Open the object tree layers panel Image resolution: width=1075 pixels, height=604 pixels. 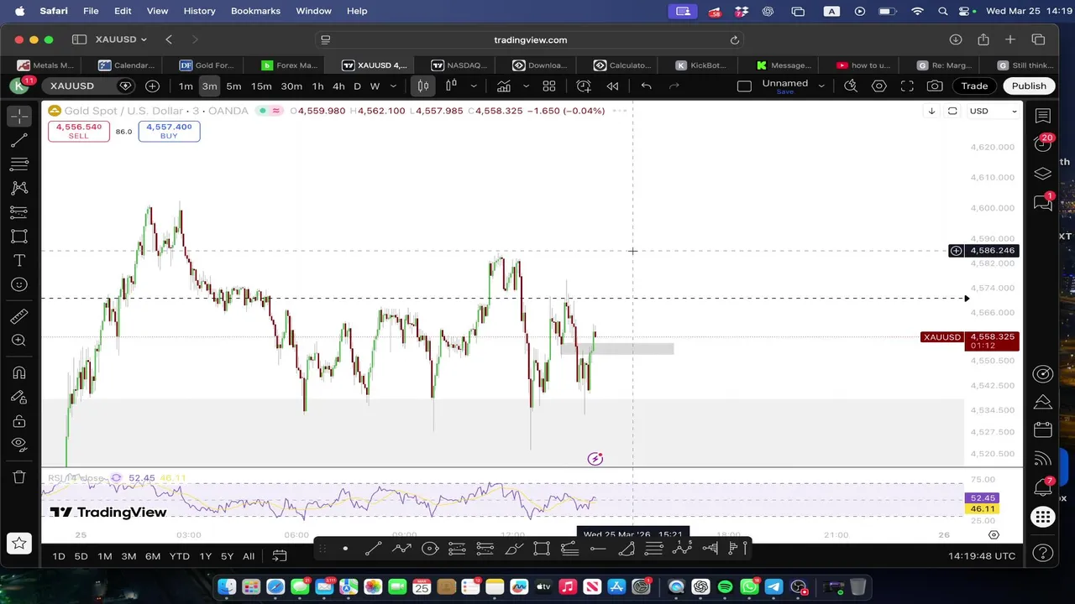(x=1042, y=174)
